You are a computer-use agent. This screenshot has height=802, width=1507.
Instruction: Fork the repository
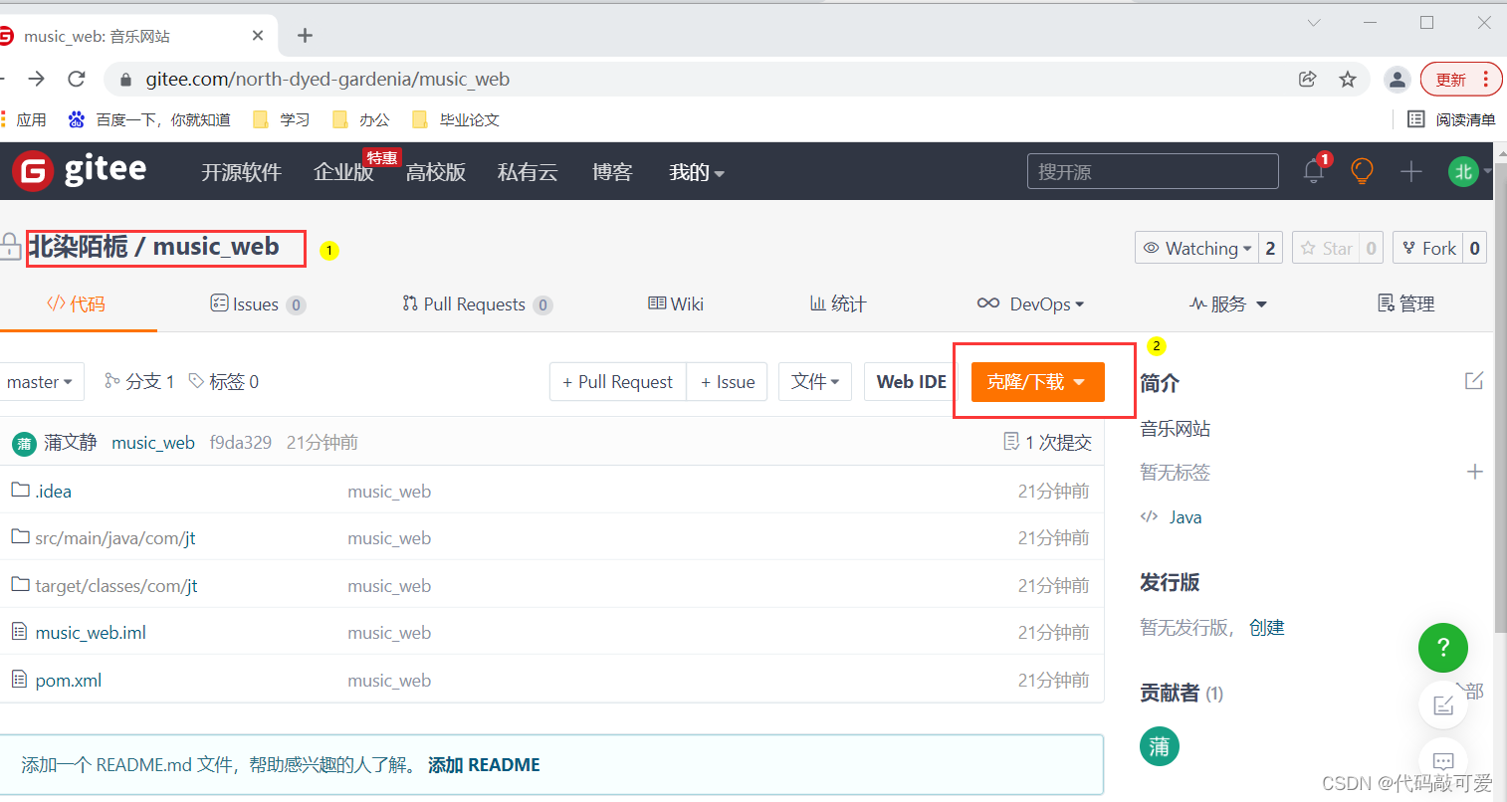(x=1428, y=248)
